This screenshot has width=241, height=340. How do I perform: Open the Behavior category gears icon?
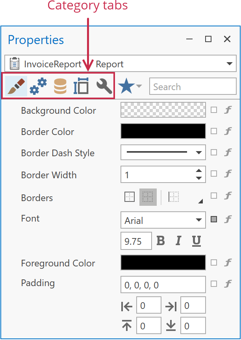(38, 87)
